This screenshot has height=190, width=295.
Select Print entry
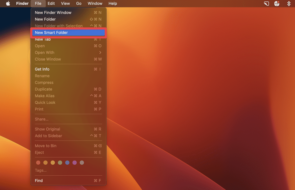click(68, 109)
